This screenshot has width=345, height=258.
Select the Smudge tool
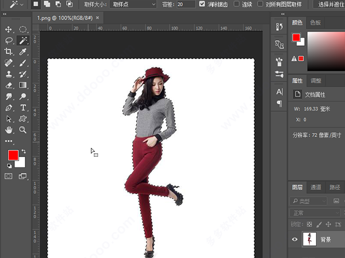pyautogui.click(x=9, y=96)
